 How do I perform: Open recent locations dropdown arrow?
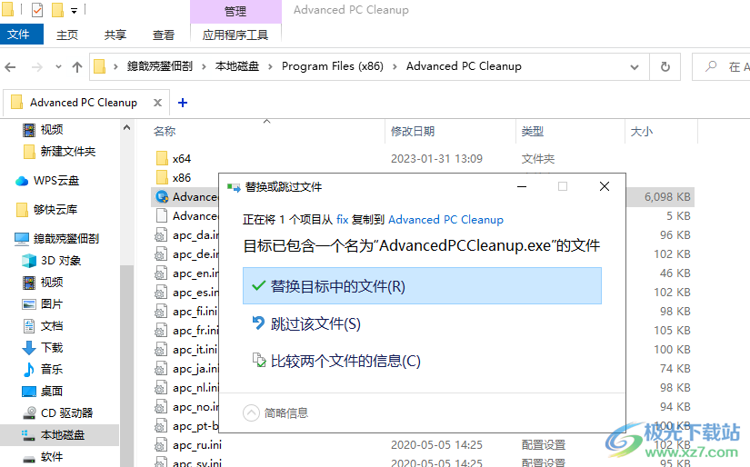(58, 67)
